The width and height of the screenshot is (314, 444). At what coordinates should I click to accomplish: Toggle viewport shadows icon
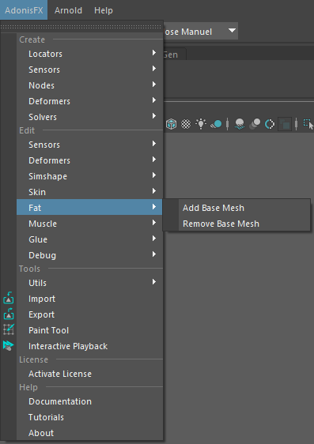click(x=216, y=124)
